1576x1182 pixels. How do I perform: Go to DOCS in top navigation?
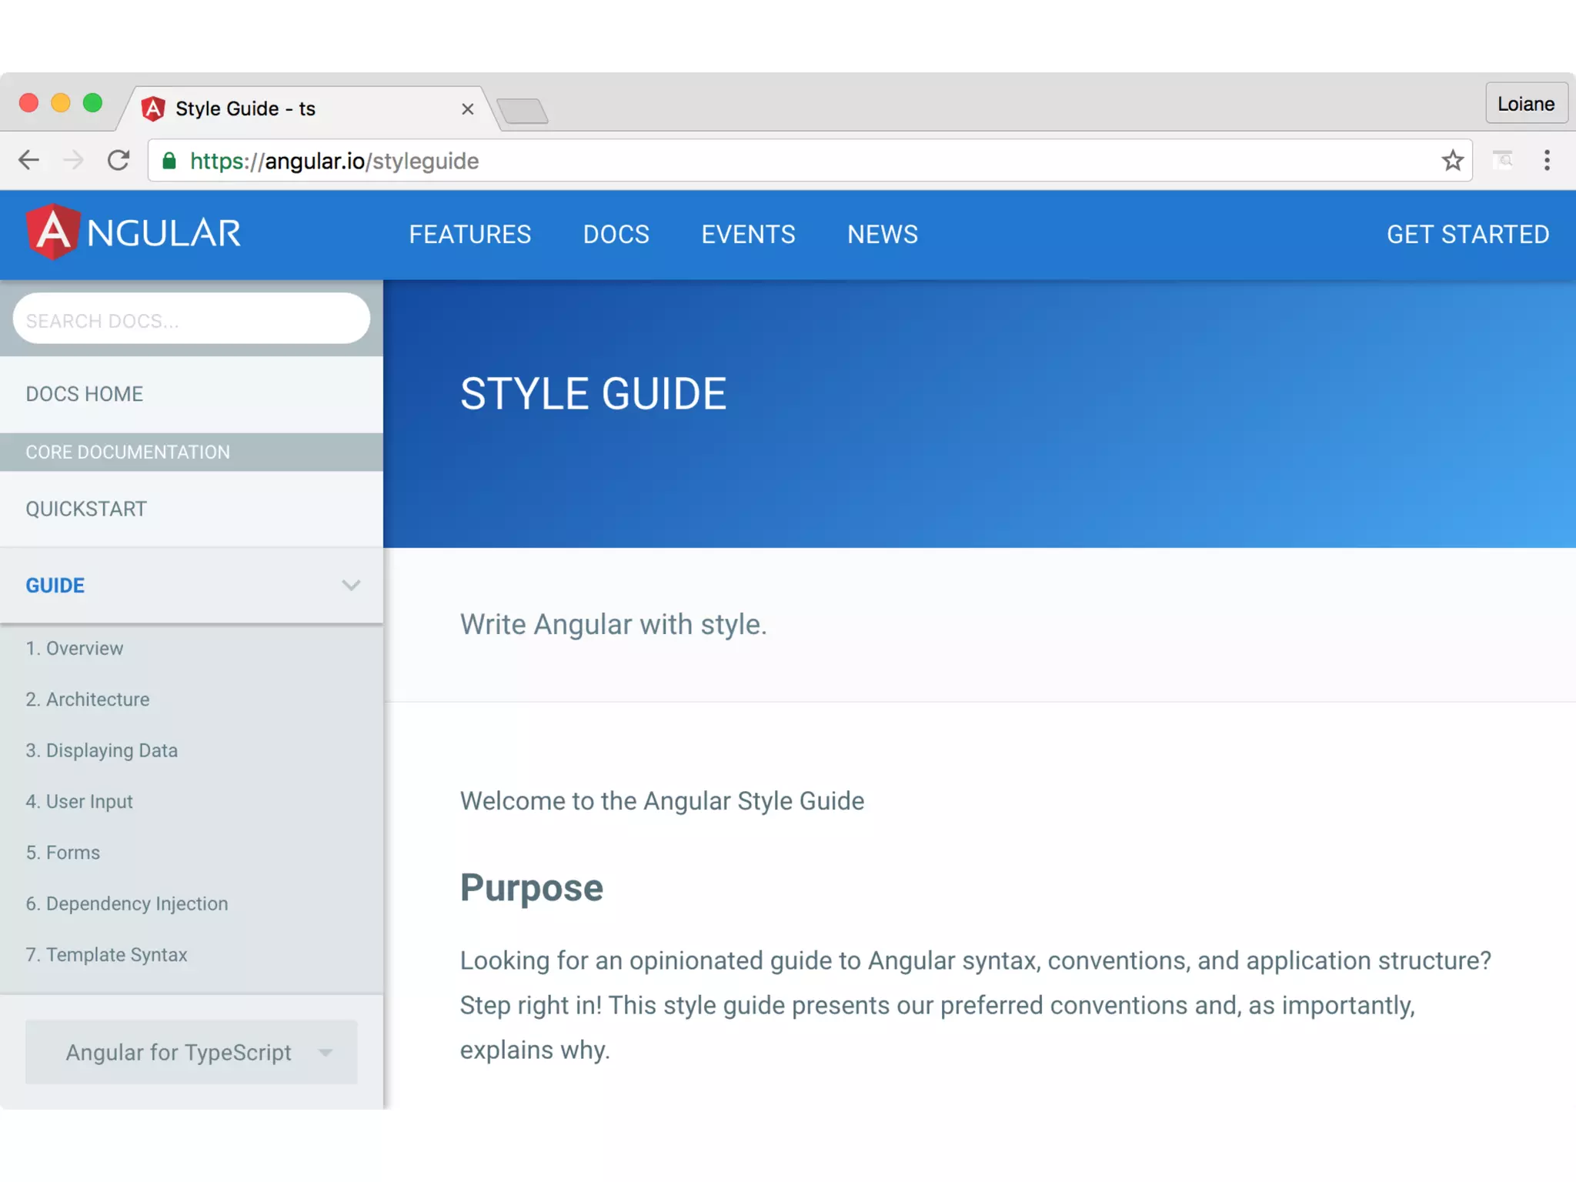point(616,234)
